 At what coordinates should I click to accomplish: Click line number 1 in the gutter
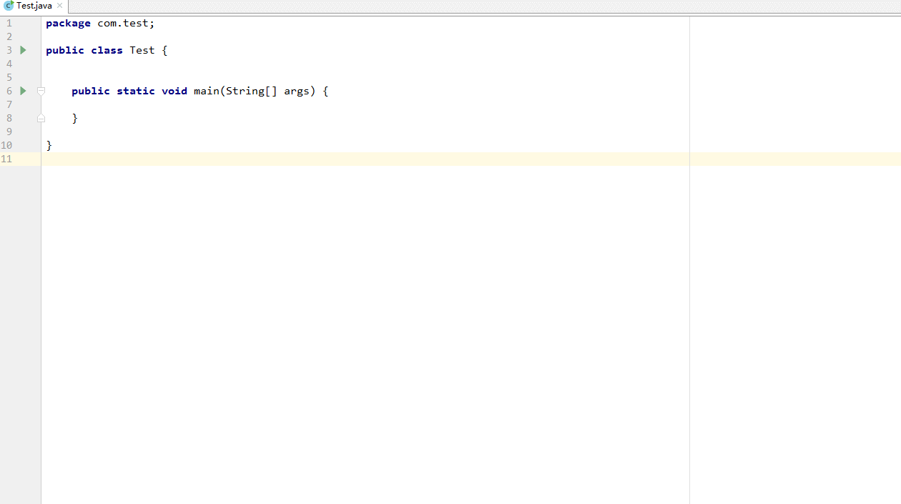9,23
